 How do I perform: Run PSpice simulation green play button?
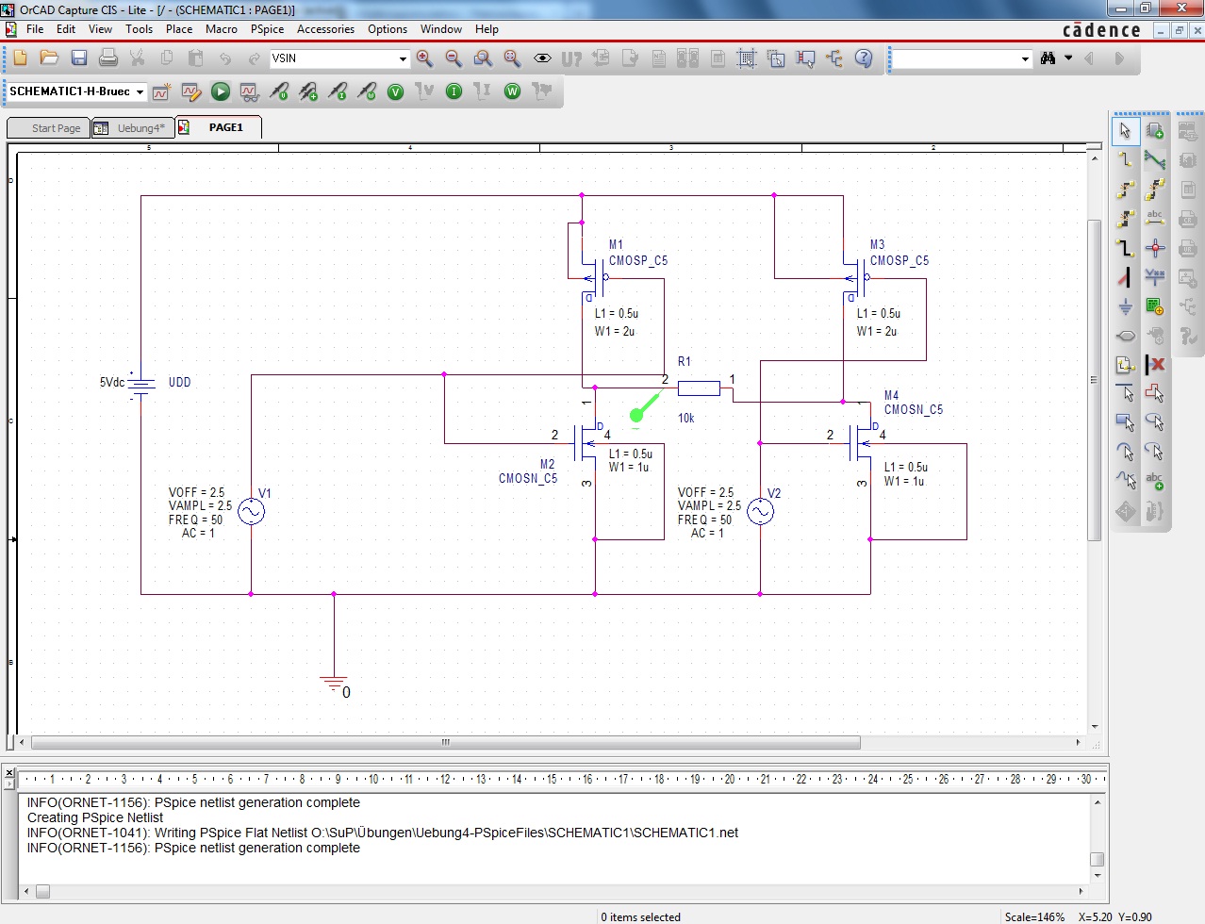click(221, 91)
